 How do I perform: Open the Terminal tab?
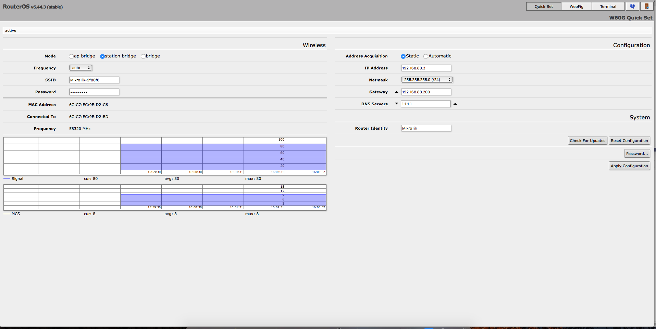coord(608,6)
